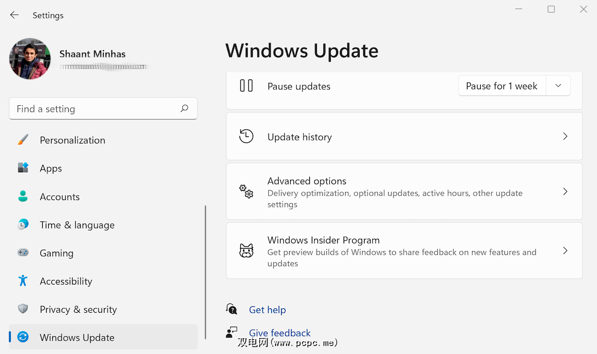Screen dimensions: 597x354
Task: Click the Personalization paintbrush icon
Action: pos(23,140)
